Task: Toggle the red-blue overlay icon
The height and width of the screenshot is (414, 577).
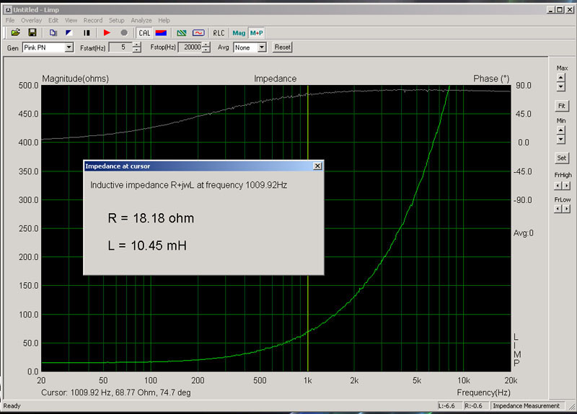Action: click(162, 32)
